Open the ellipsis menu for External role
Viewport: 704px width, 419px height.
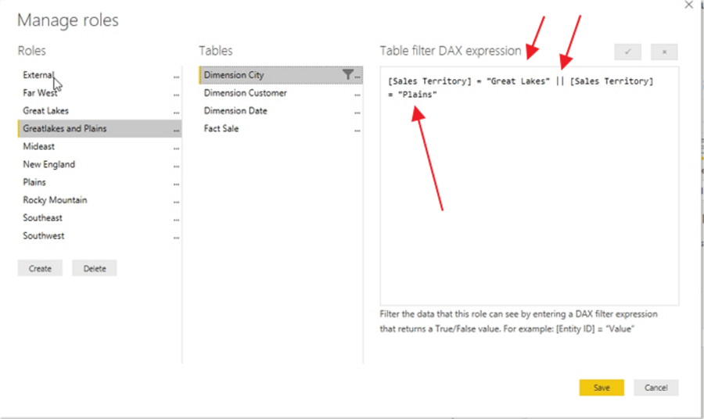176,77
